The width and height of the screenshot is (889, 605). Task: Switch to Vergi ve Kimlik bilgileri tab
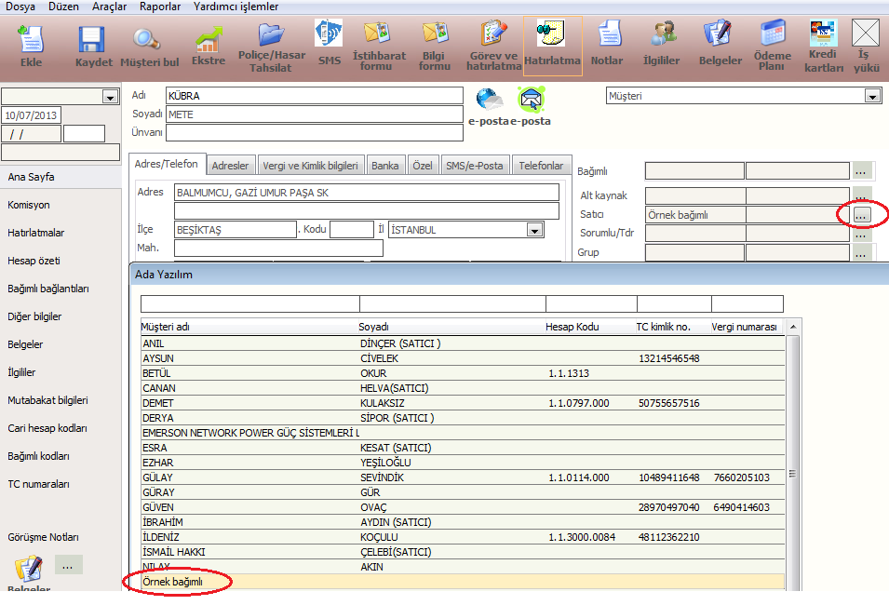click(x=309, y=166)
